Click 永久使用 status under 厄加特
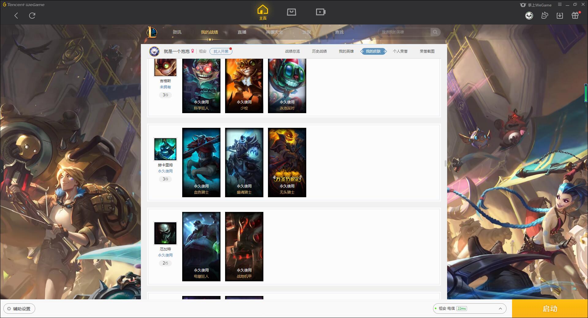 pos(165,255)
